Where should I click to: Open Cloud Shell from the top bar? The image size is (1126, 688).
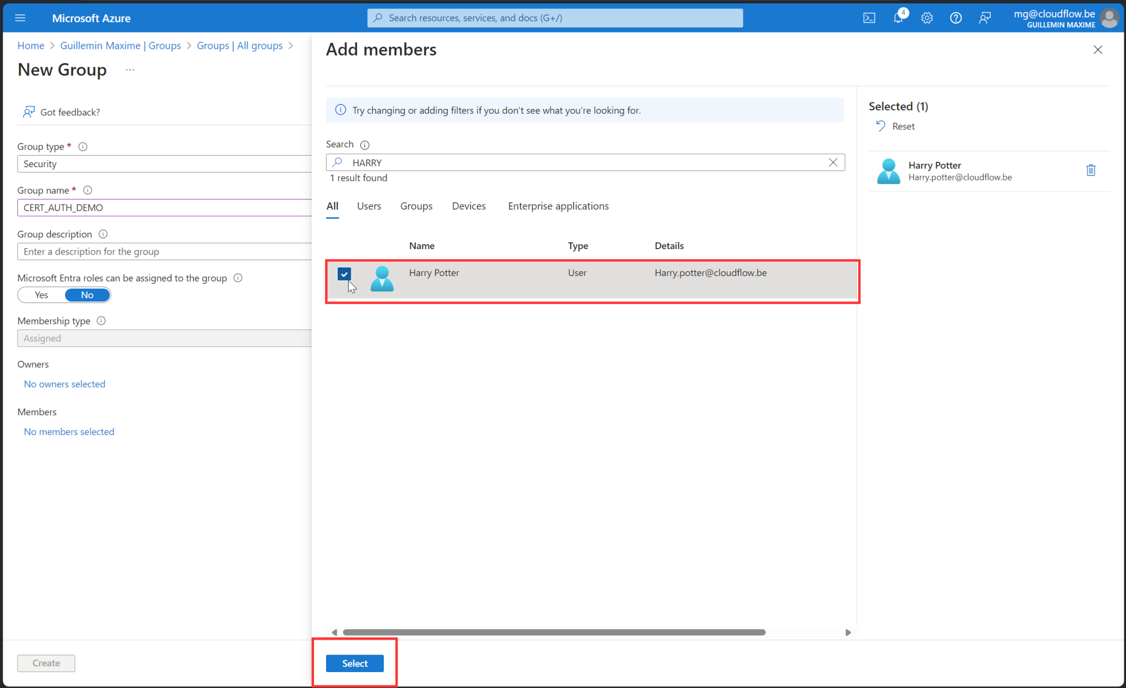869,18
